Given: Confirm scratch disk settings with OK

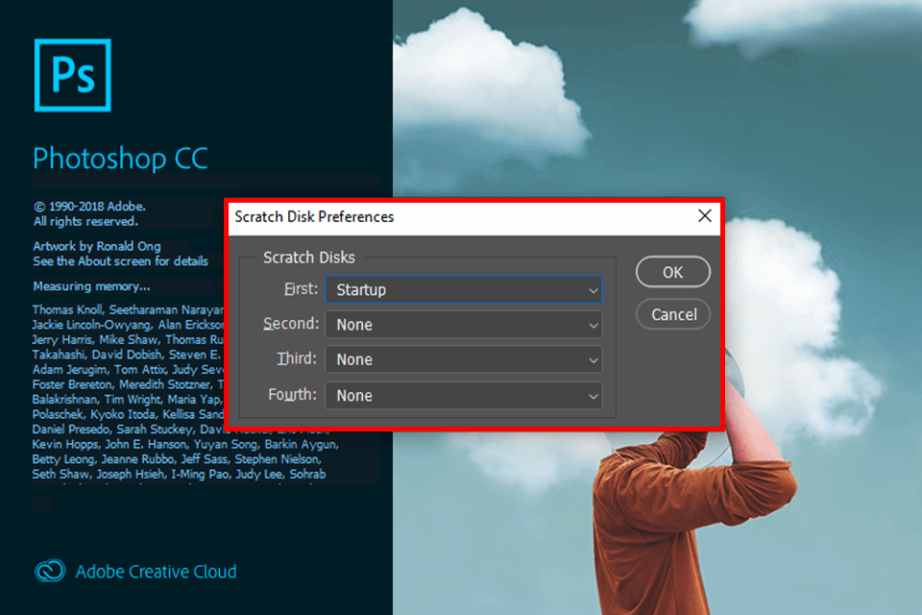Looking at the screenshot, I should coord(672,272).
